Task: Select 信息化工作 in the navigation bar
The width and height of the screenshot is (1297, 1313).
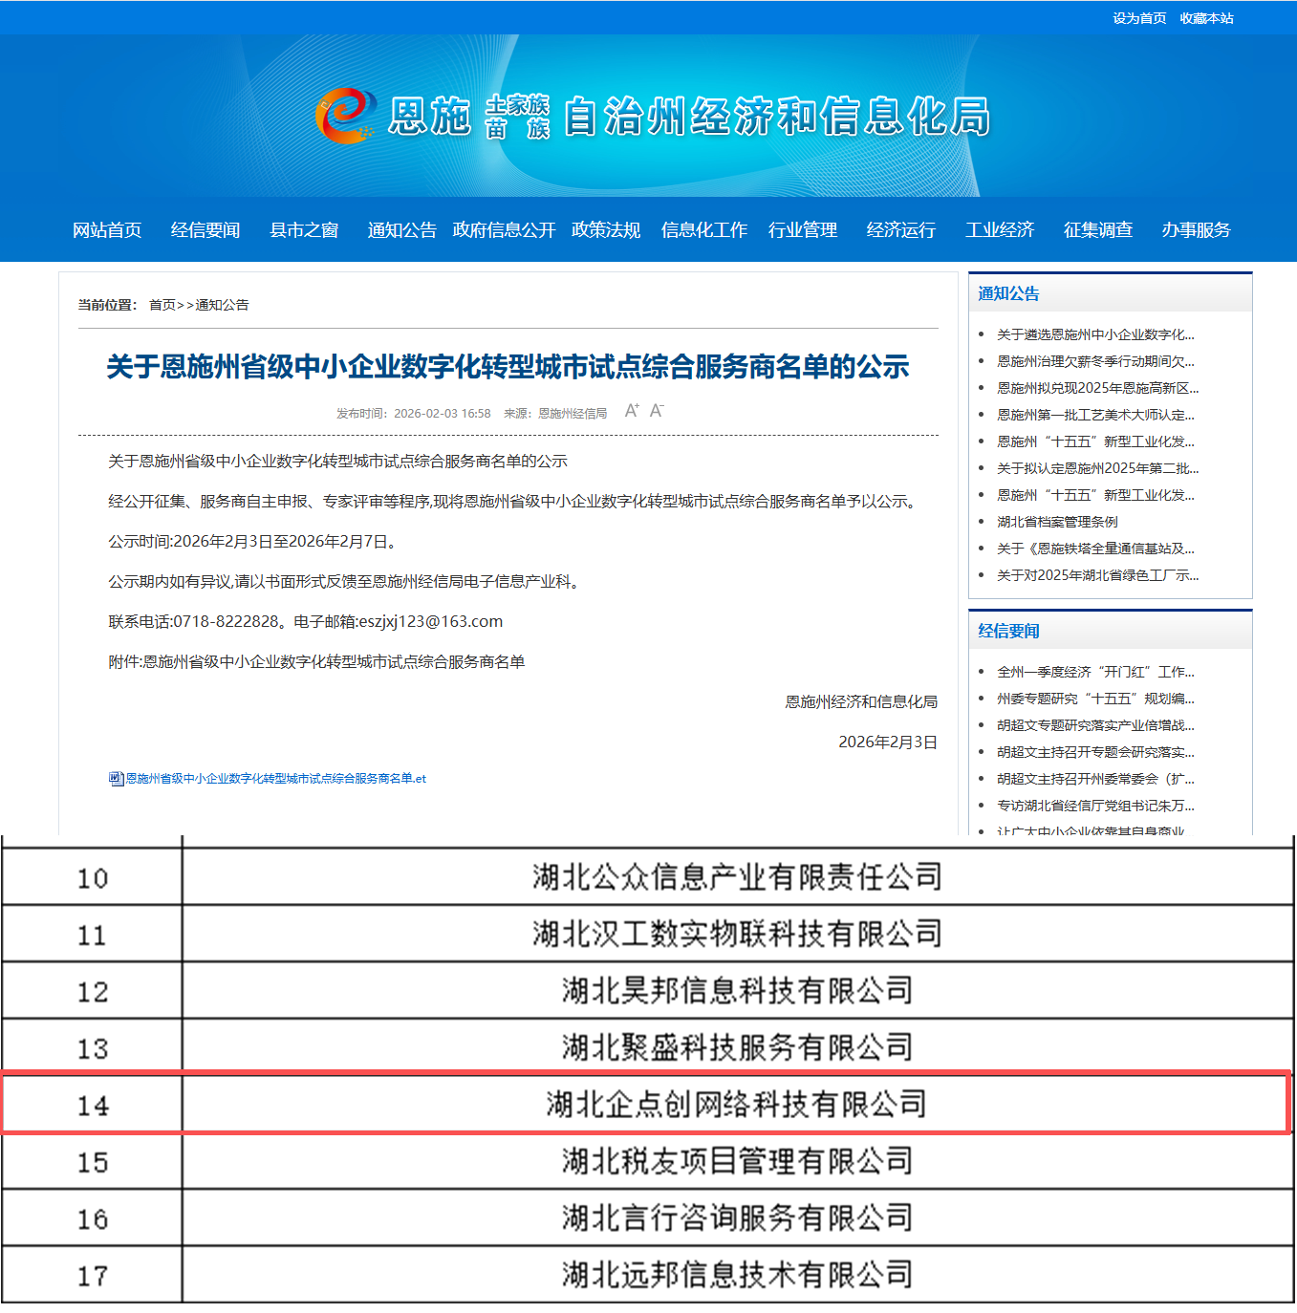Action: pos(703,230)
